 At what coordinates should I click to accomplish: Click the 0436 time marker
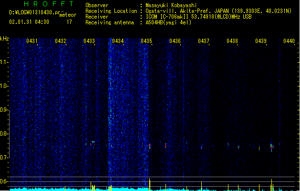(175, 41)
